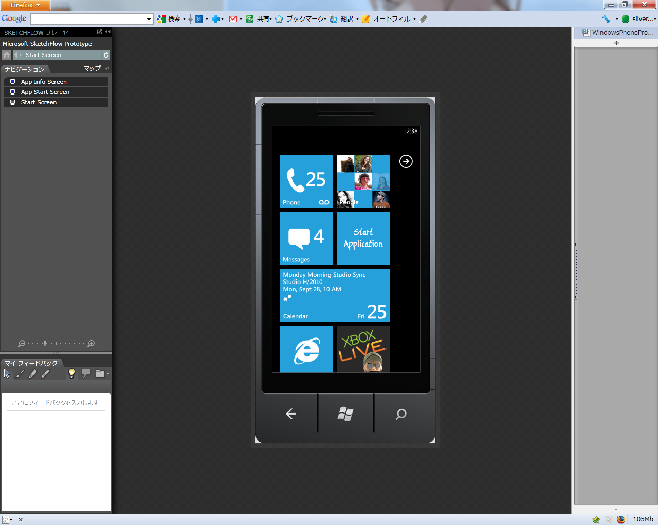
Task: Tap the Internet Explorer tile
Action: 306,349
